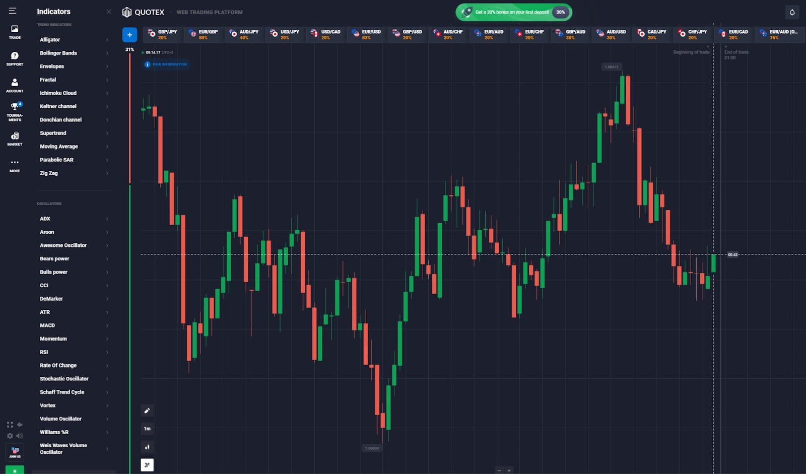Click the chart zoom-in plus control
Image resolution: width=806 pixels, height=474 pixels.
[x=509, y=470]
